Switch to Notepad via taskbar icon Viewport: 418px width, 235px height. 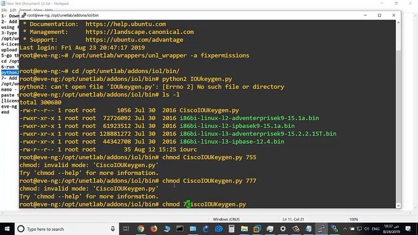coord(308,229)
